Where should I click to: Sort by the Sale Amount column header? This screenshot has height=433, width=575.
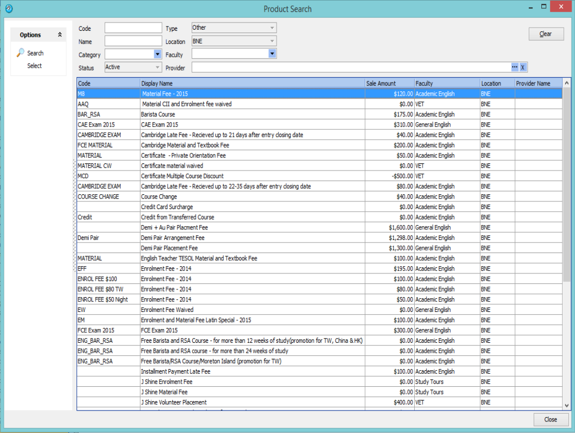pos(381,84)
